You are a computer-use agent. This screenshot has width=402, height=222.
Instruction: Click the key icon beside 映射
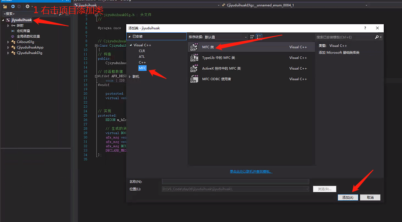[x=13, y=25]
